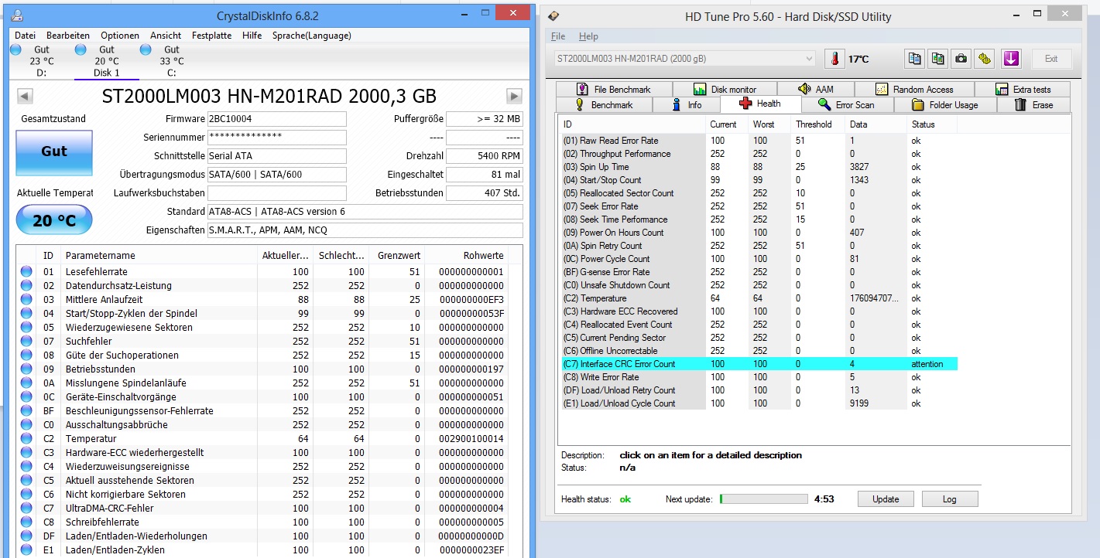The width and height of the screenshot is (1100, 558).
Task: Open the Sprache(Language) menu
Action: tap(311, 36)
